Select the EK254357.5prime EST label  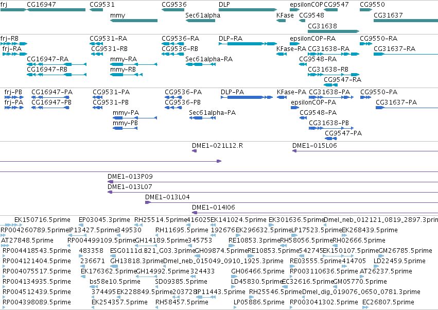[119, 302]
